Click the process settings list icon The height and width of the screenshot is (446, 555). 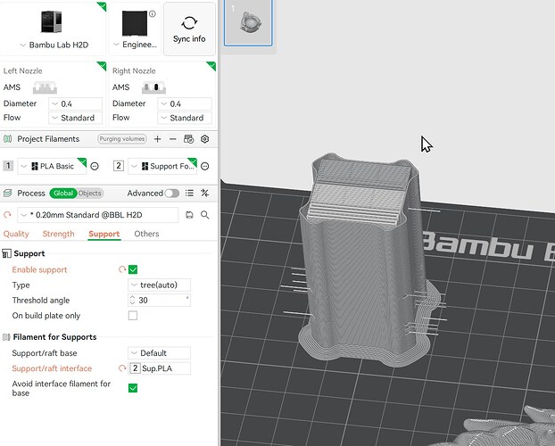(189, 193)
